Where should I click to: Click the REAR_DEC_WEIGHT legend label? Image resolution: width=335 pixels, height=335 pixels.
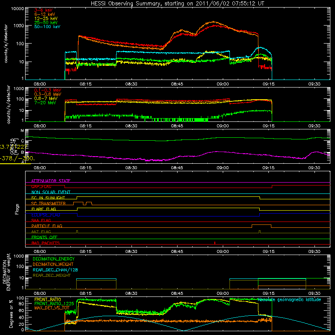52,276
